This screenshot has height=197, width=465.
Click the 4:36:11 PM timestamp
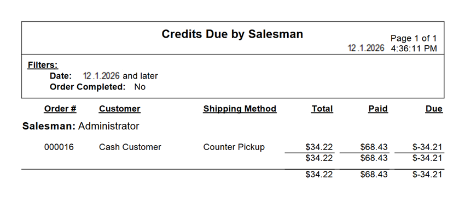click(x=414, y=48)
